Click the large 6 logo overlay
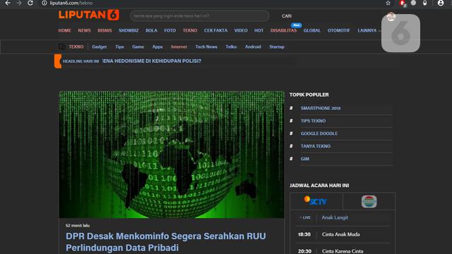The image size is (452, 254). click(x=400, y=33)
